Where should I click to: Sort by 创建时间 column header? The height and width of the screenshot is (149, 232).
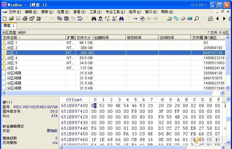tap(110, 37)
